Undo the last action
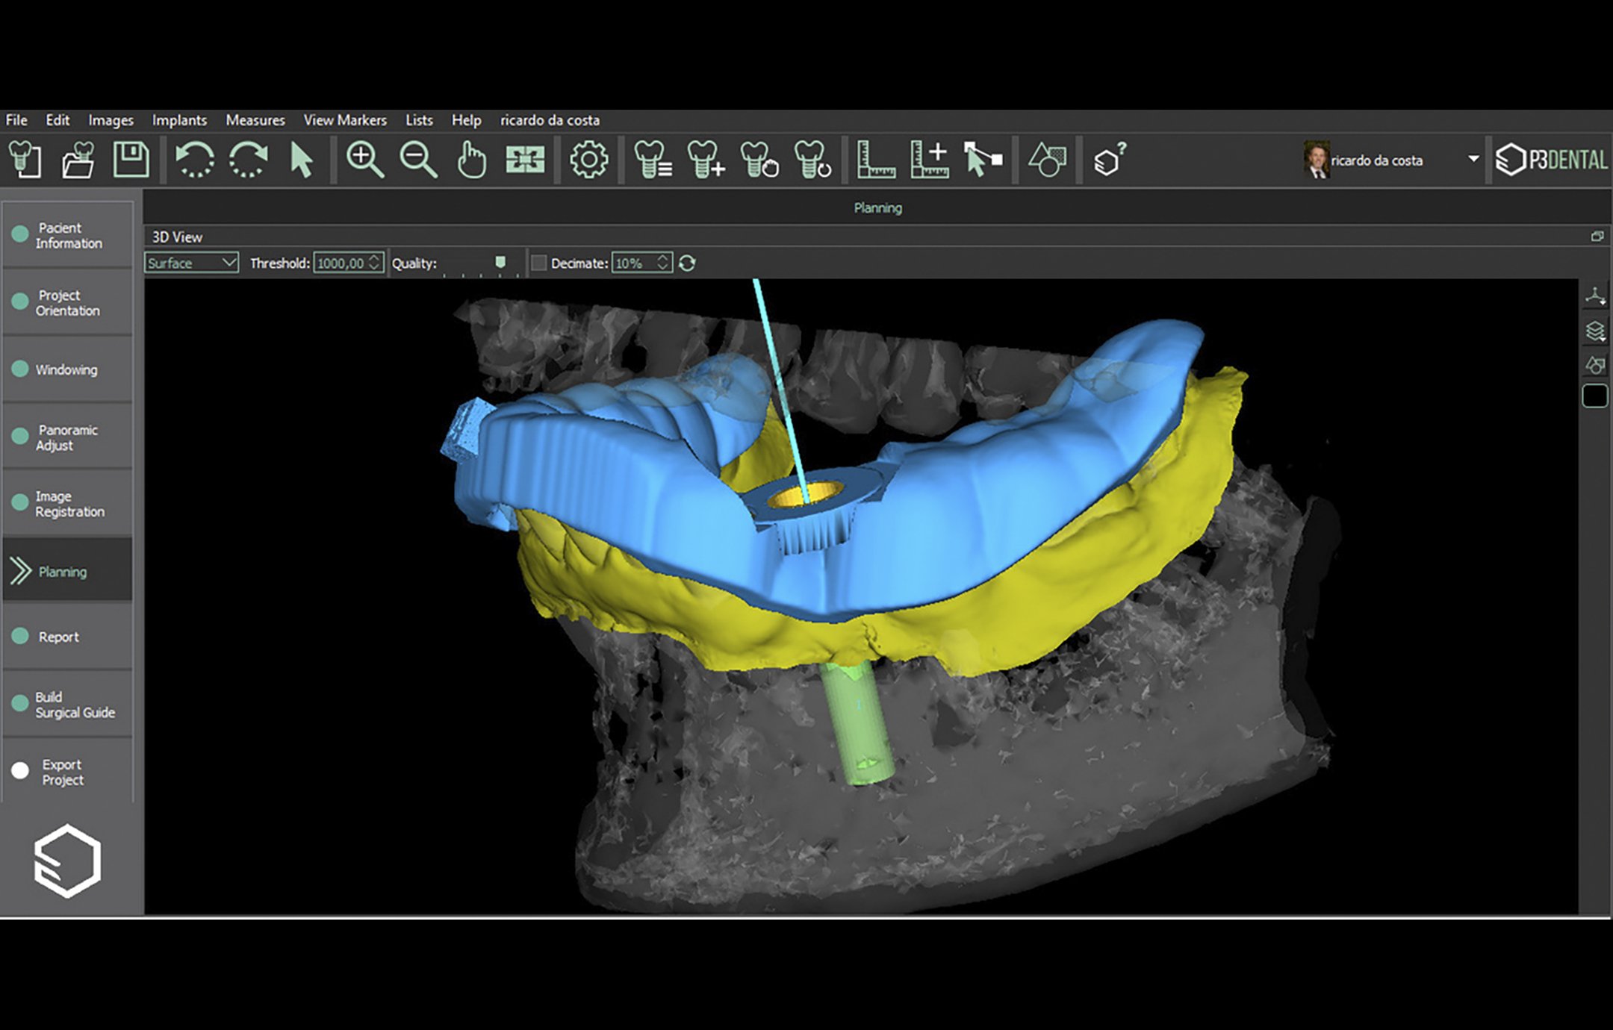1613x1030 pixels. (x=195, y=160)
